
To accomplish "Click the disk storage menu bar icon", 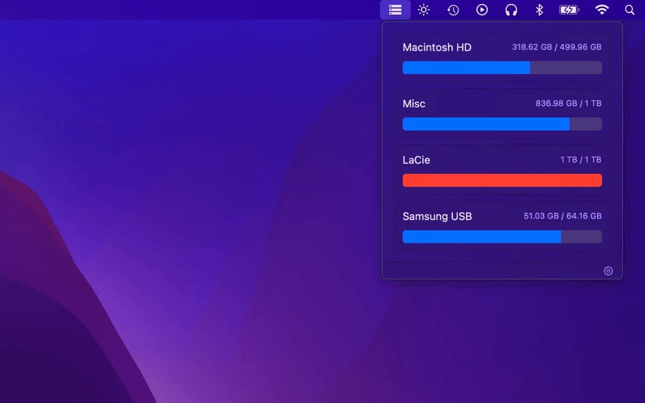I will click(395, 10).
